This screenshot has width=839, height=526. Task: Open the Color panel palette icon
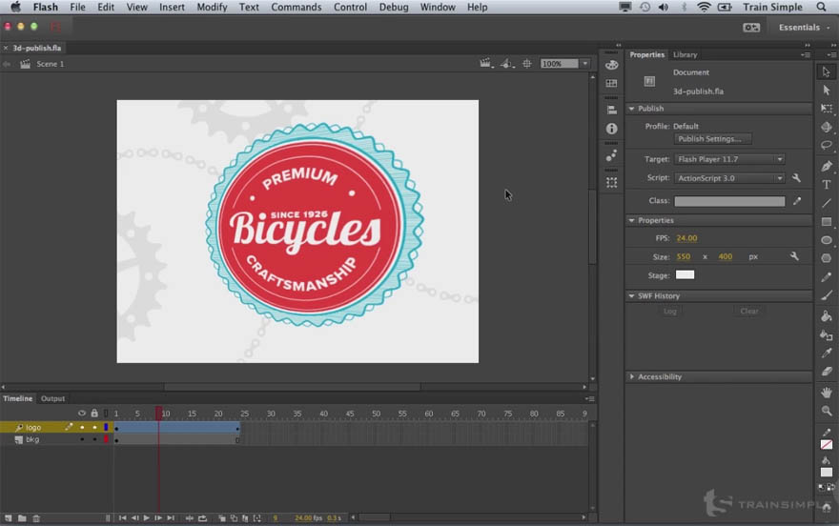611,65
